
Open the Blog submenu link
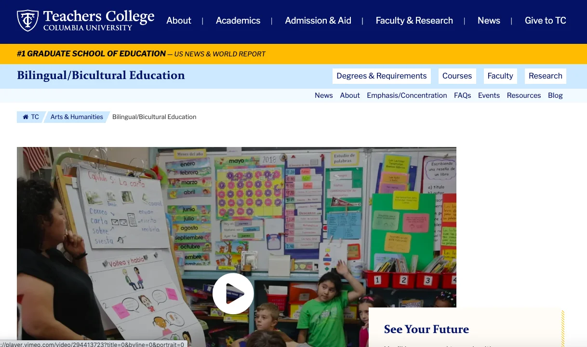click(x=555, y=95)
